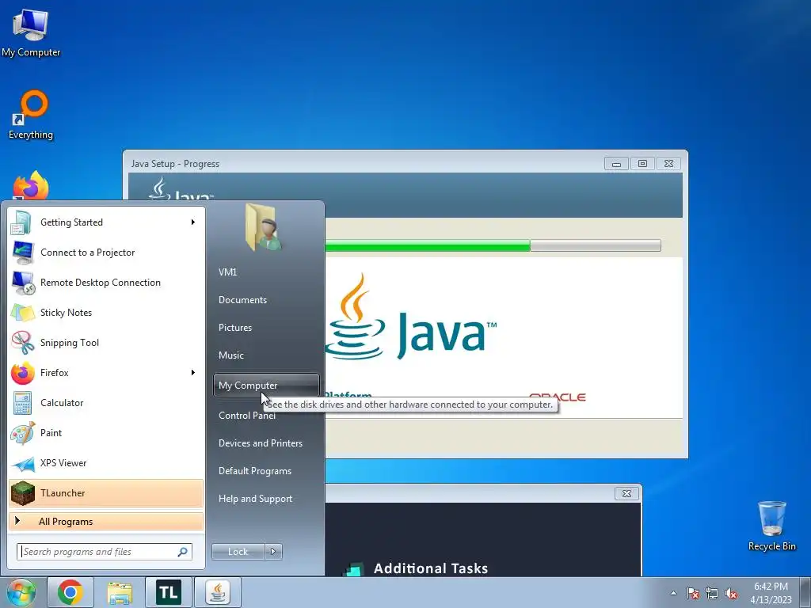The height and width of the screenshot is (608, 811).
Task: Open the clock showing 6:42 PM
Action: 771,593
